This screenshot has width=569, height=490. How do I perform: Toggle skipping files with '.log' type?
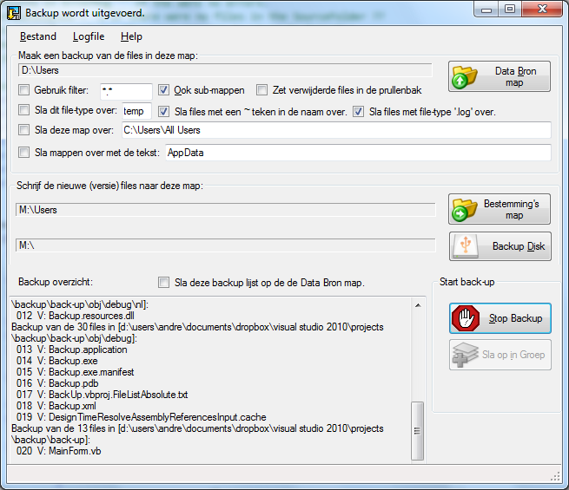pos(359,111)
